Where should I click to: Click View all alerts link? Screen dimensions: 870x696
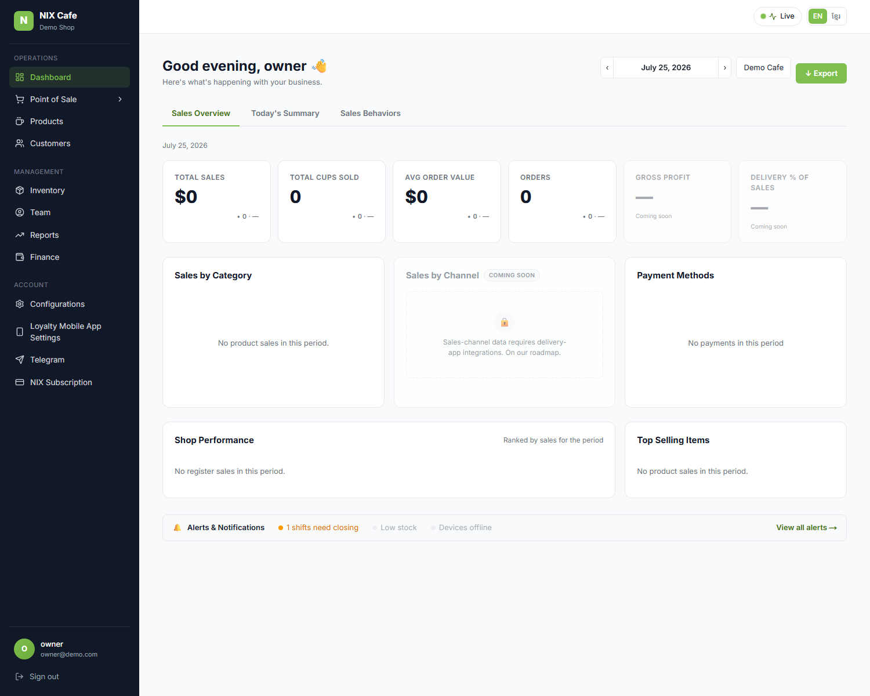point(806,528)
